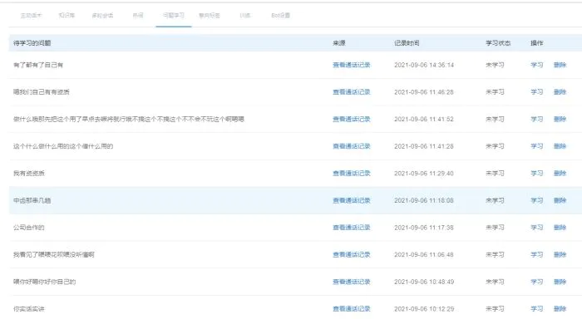Image resolution: width=582 pixels, height=319 pixels.
Task: Switch to the Bot设置 tab
Action: [x=281, y=16]
